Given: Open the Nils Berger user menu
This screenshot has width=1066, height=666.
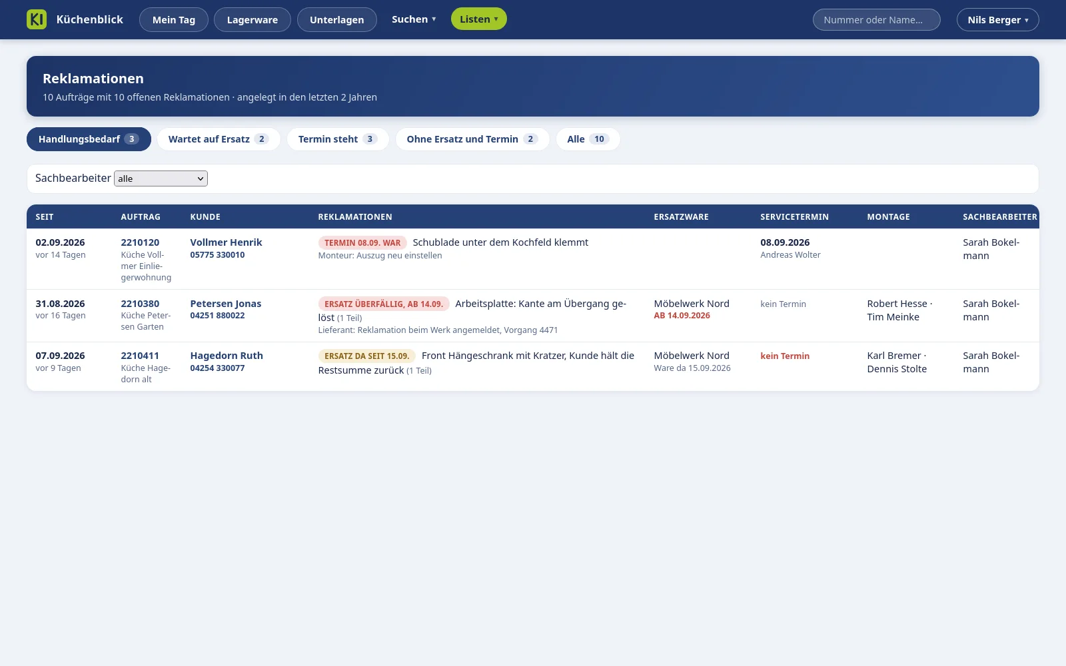Looking at the screenshot, I should click(x=998, y=19).
